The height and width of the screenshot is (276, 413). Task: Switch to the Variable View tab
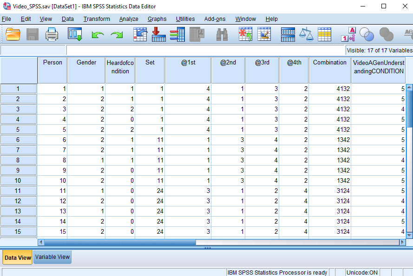(x=52, y=257)
